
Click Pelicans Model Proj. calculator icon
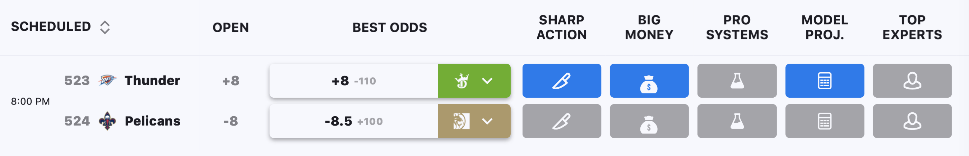[x=825, y=121]
